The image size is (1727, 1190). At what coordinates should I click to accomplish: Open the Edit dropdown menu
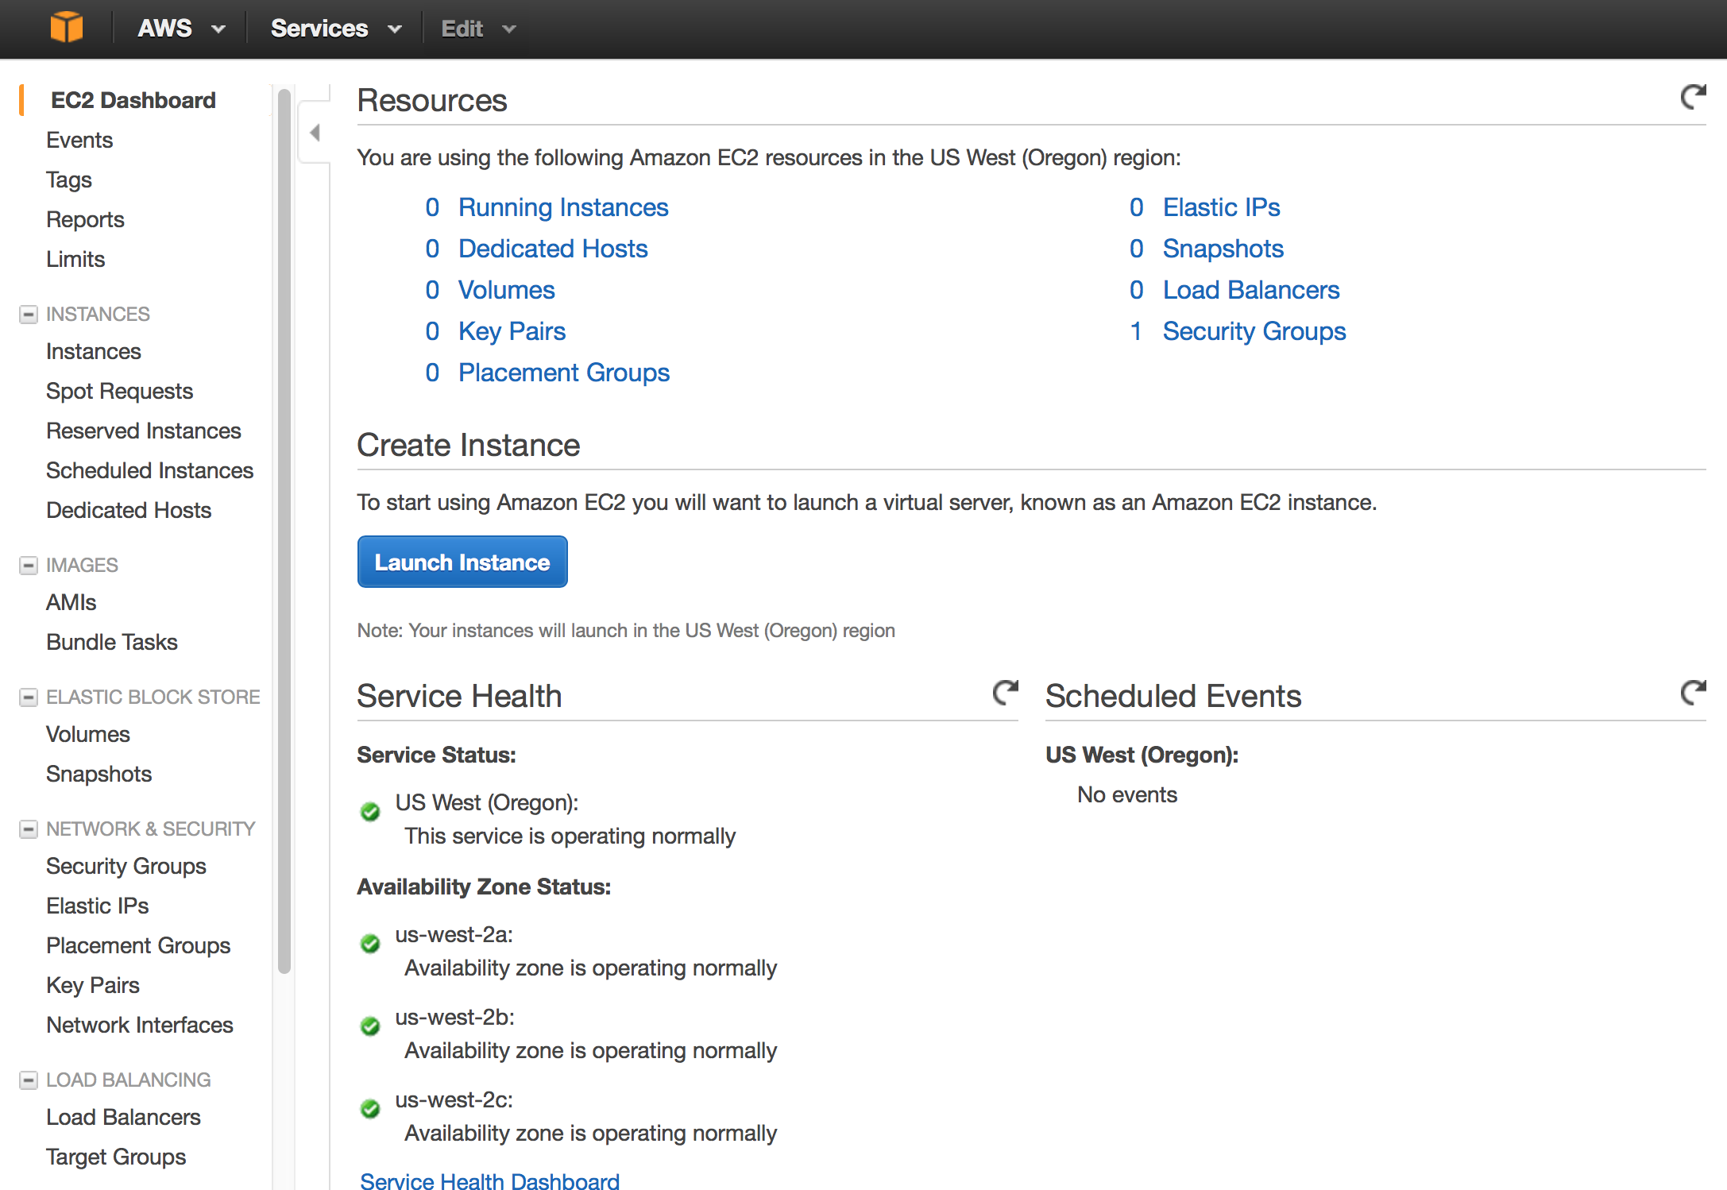[479, 29]
